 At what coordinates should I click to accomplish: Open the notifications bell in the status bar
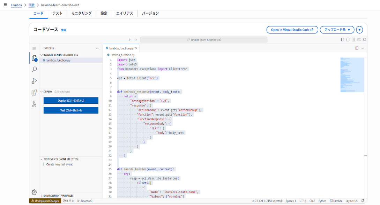(x=363, y=201)
